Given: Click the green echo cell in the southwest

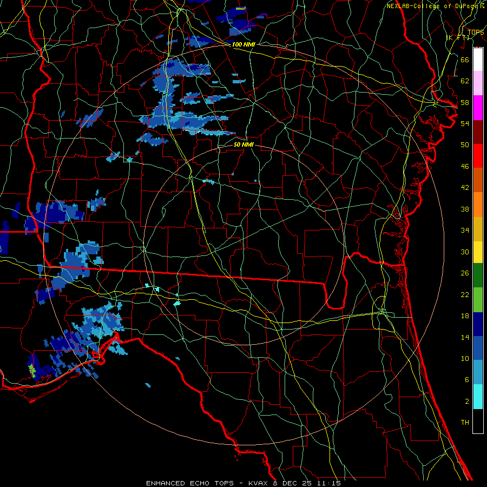Looking at the screenshot, I should 32,371.
